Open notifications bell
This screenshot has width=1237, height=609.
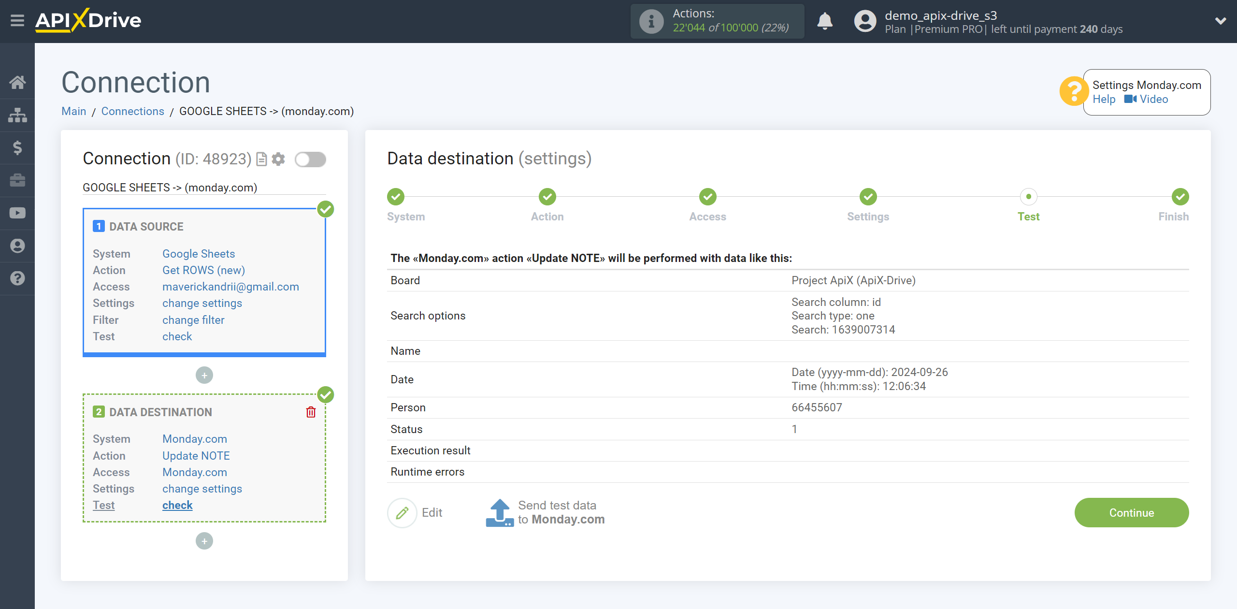pos(825,21)
